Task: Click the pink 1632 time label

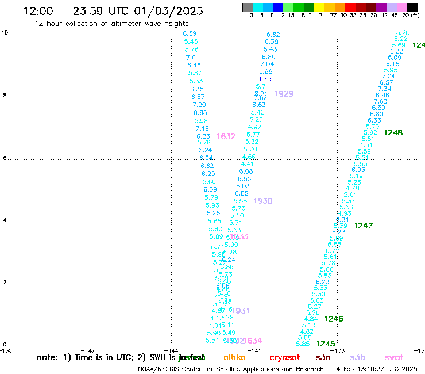Action: point(226,136)
